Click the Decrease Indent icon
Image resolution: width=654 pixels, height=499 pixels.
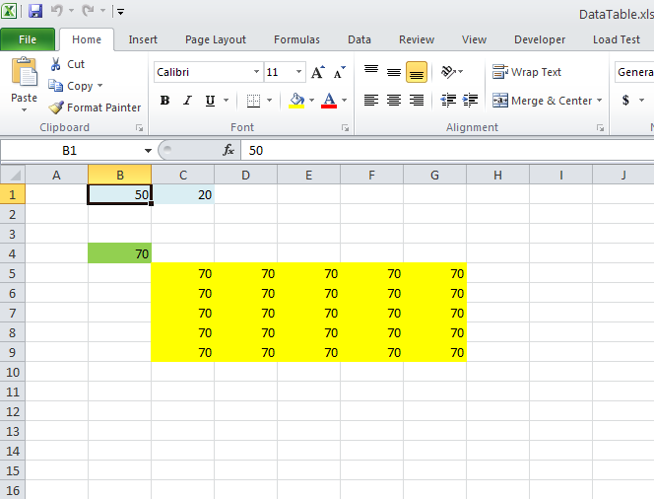448,101
